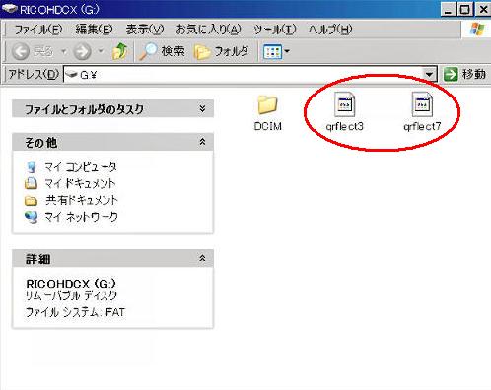Viewport: 491px width, 390px height.
Task: Select the qrflect3 file icon
Action: [344, 104]
